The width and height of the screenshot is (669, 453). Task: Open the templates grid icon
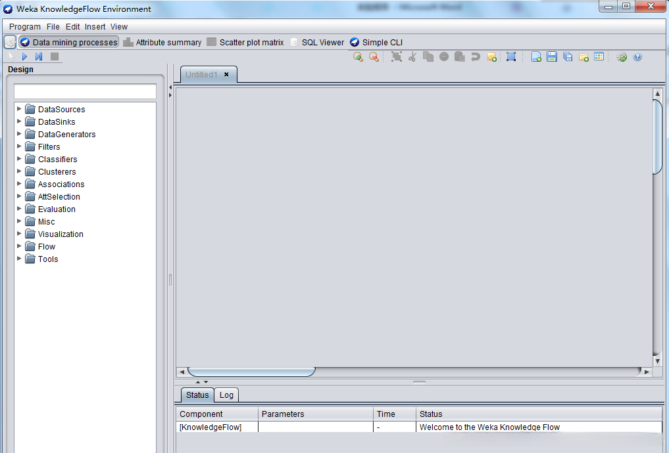click(x=599, y=56)
